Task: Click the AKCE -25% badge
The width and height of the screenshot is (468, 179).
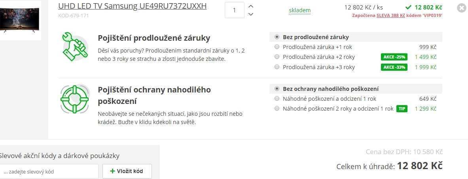Action: click(x=394, y=57)
